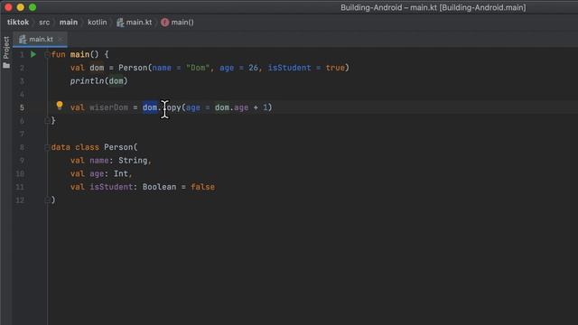This screenshot has height=325, width=578.
Task: Select the main.kt editor tab
Action: tap(40, 39)
